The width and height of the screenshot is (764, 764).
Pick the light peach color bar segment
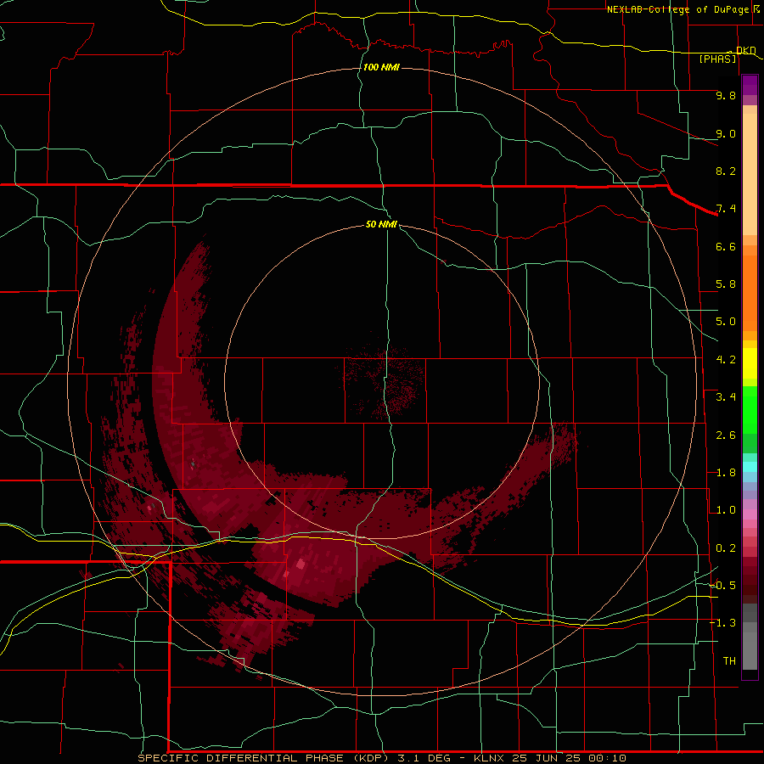(750, 173)
